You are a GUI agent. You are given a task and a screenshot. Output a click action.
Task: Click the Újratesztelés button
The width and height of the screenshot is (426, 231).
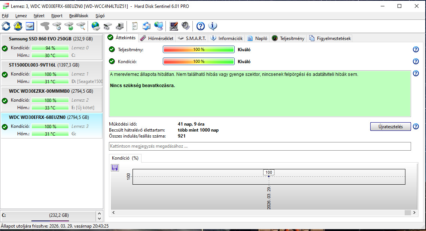coord(390,127)
